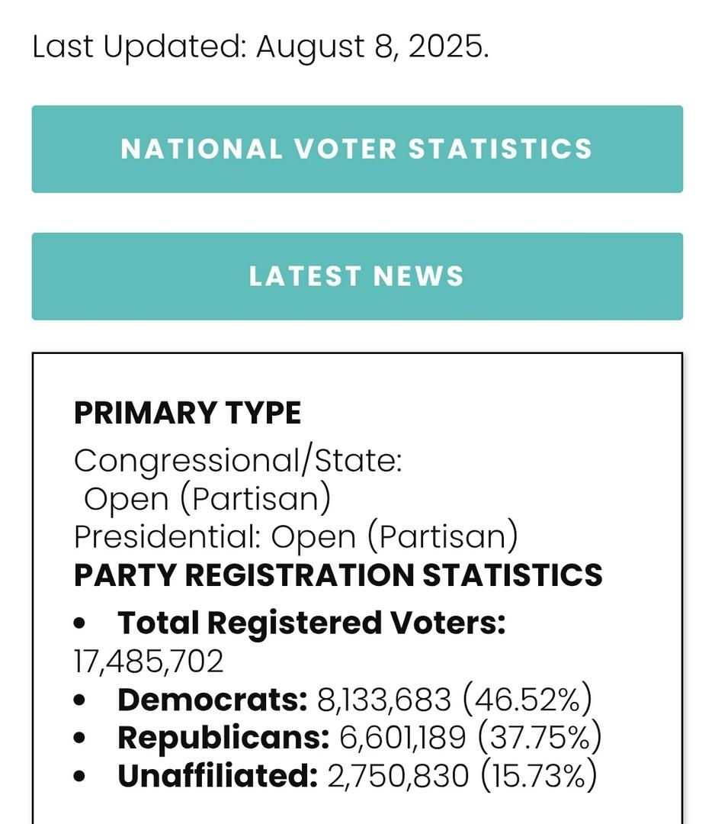Image resolution: width=715 pixels, height=824 pixels.
Task: Select the Presidential: Open (Partisan) line
Action: (x=296, y=536)
